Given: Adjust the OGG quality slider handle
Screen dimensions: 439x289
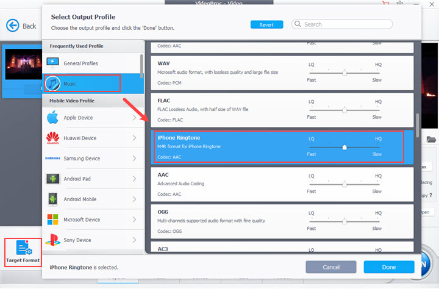Looking at the screenshot, I should coord(344,221).
